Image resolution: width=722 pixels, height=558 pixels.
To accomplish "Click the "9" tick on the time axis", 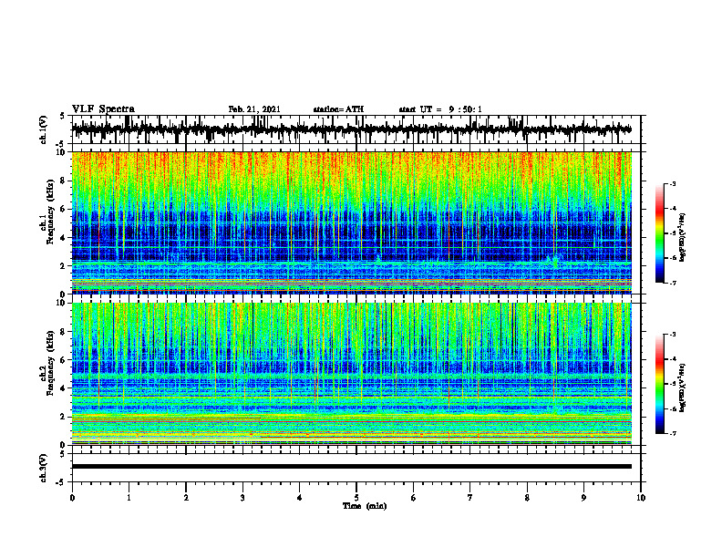I will (x=583, y=498).
